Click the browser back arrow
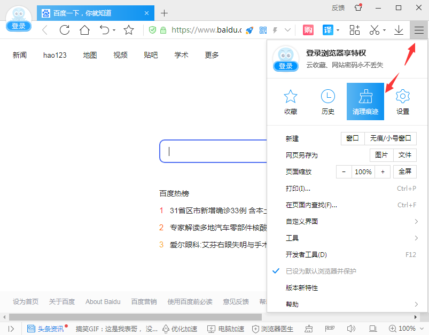Viewport: 429px width, 335px height. click(45, 30)
